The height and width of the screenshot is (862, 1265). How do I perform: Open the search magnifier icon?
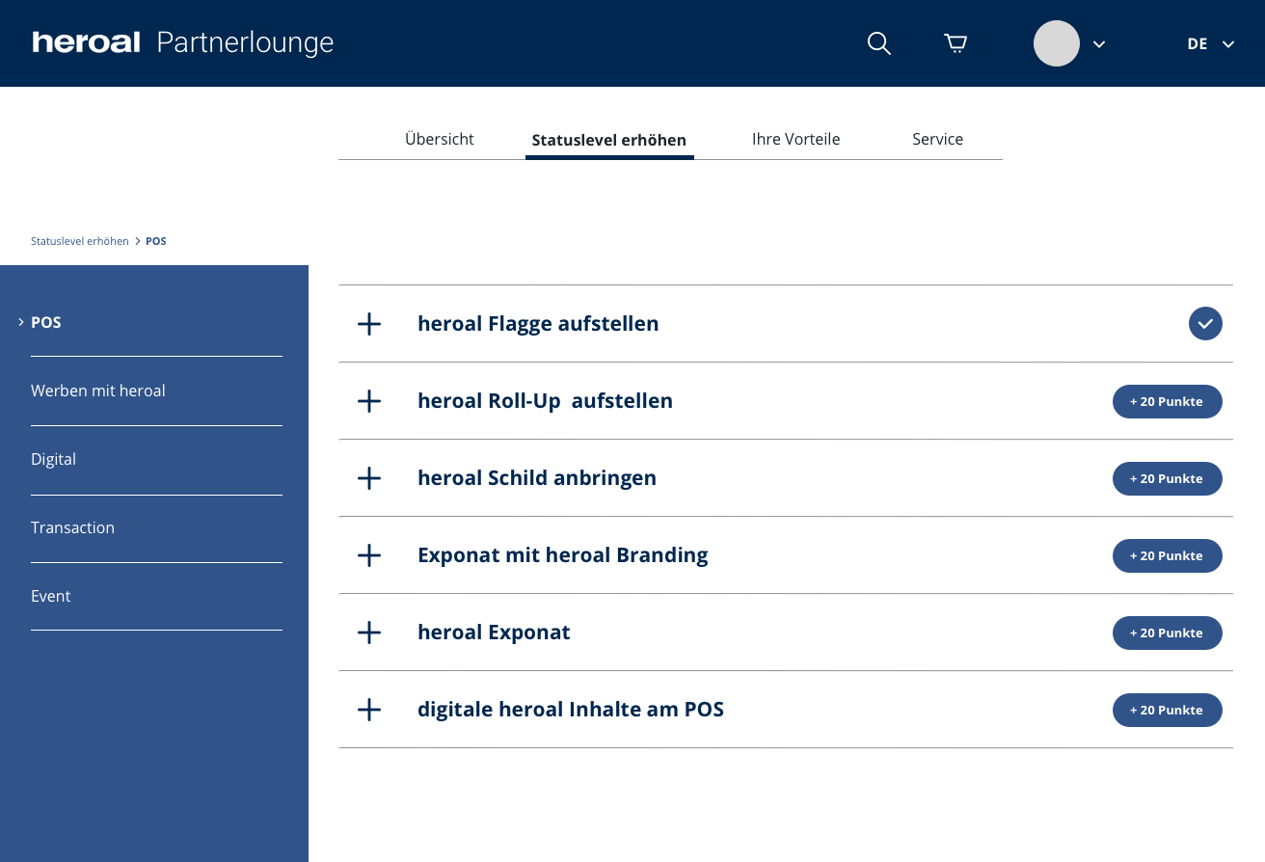878,43
